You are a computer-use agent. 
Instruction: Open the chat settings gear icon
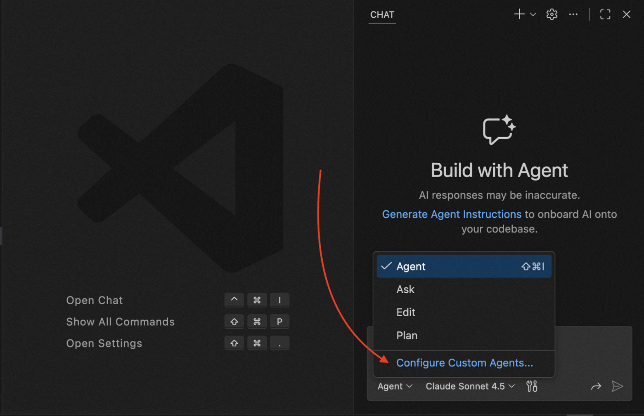tap(551, 14)
